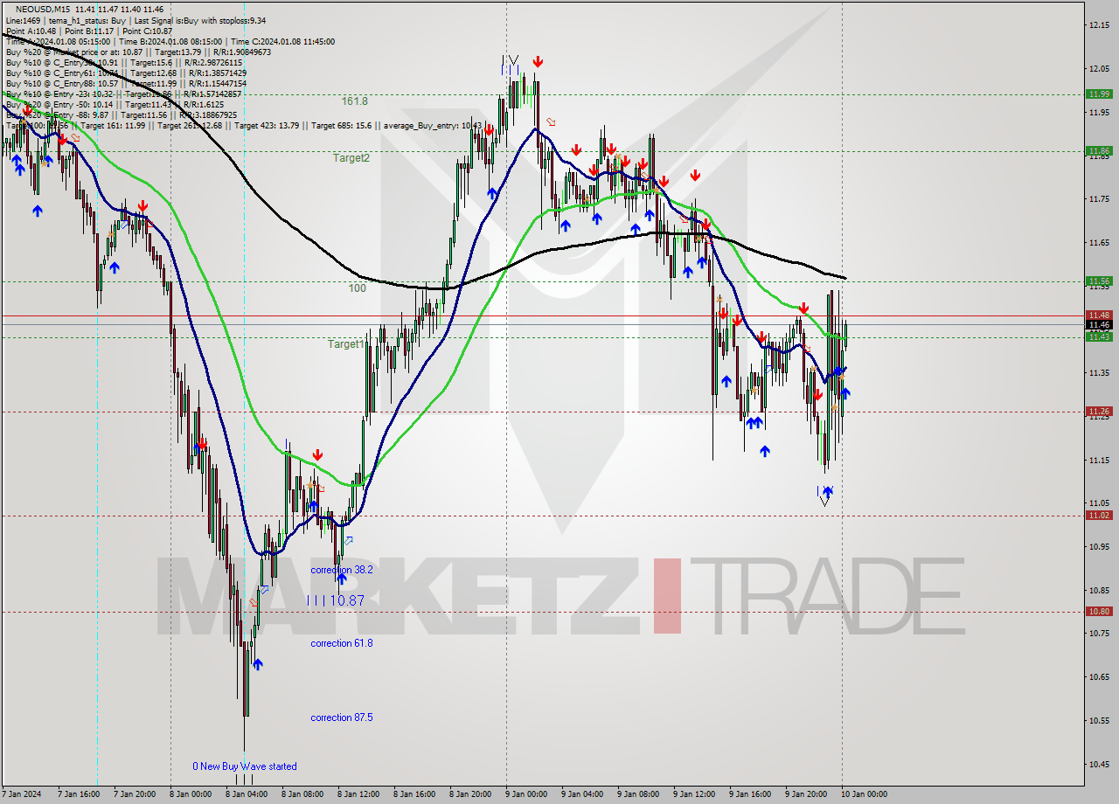Image resolution: width=1119 pixels, height=804 pixels.
Task: Click the 10.65 price axis tick
Action: click(x=1099, y=676)
